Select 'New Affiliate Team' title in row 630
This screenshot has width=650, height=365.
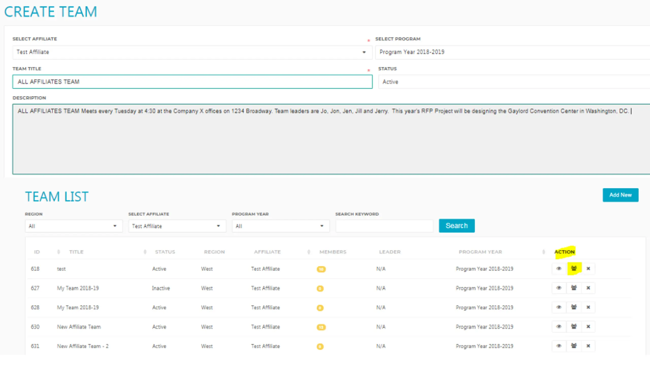[79, 327]
